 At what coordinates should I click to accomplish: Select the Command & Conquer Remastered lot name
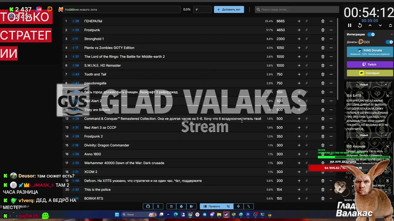[173, 119]
